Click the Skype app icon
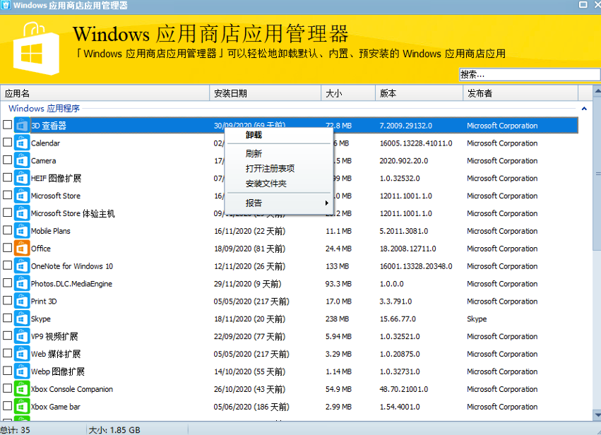601x435 pixels. click(22, 319)
